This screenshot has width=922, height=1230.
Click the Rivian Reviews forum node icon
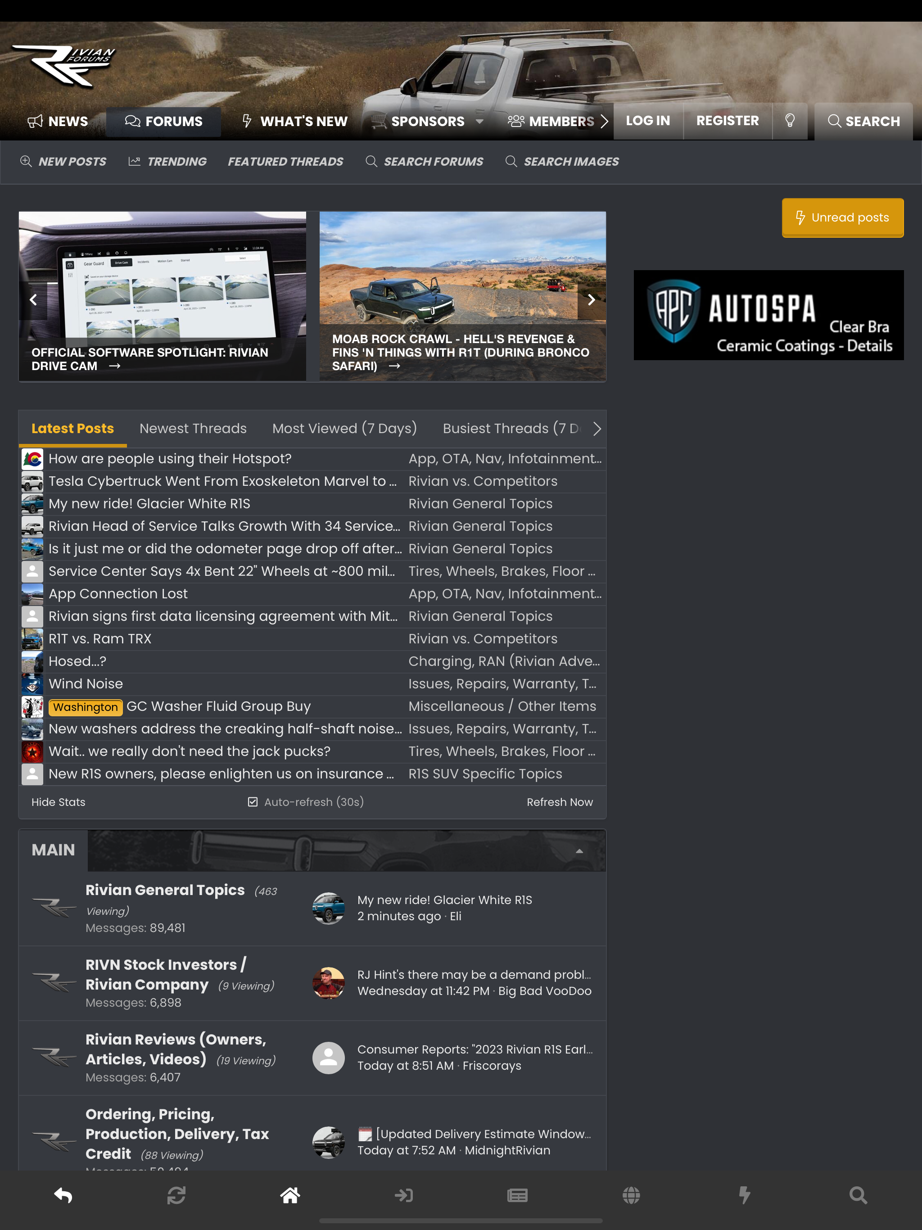(x=54, y=1057)
